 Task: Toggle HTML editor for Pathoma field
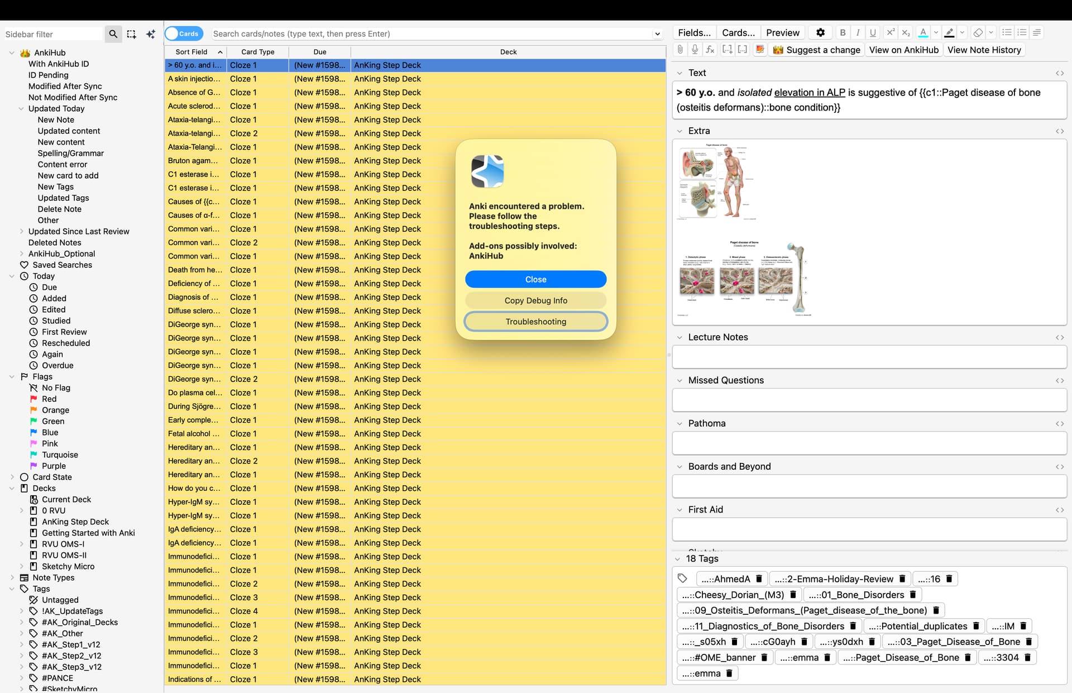click(1060, 424)
